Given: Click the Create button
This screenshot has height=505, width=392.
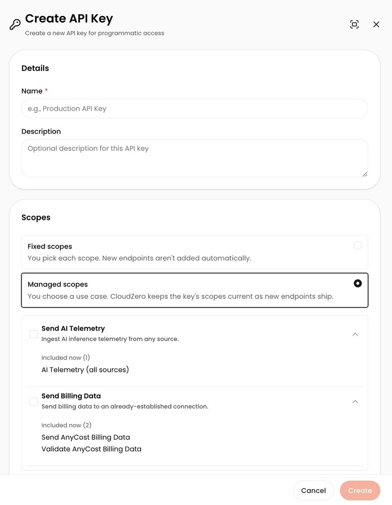Looking at the screenshot, I should click(360, 491).
